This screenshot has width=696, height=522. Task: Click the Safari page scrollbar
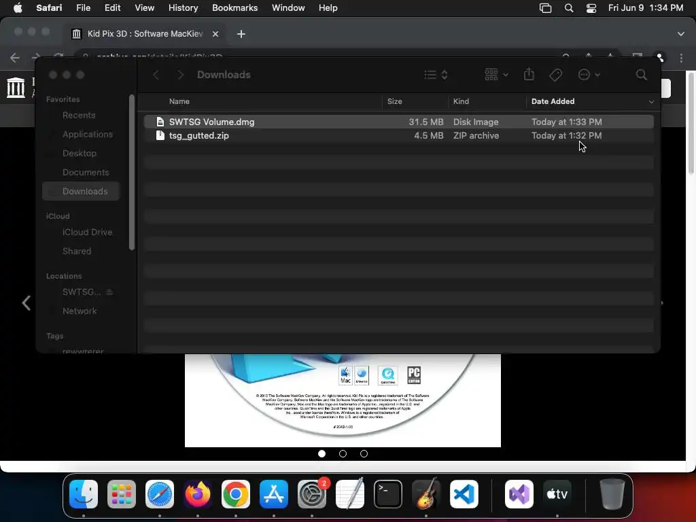point(691,124)
